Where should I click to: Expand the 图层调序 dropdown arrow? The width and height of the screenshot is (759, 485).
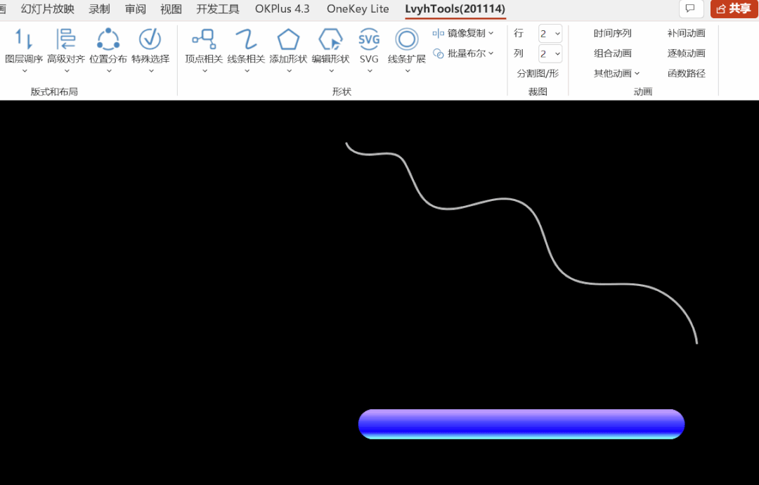tap(24, 71)
